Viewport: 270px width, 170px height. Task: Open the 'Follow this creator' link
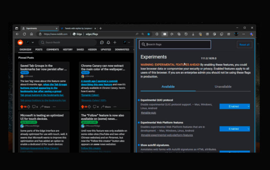(91, 148)
